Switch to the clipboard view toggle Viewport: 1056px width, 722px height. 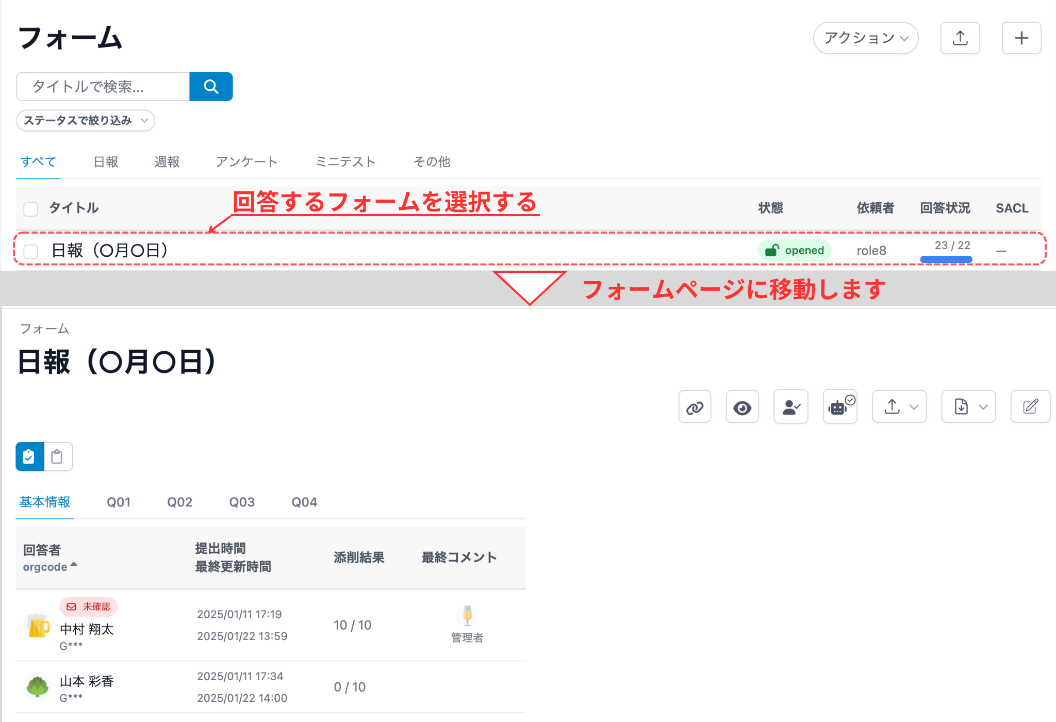57,456
